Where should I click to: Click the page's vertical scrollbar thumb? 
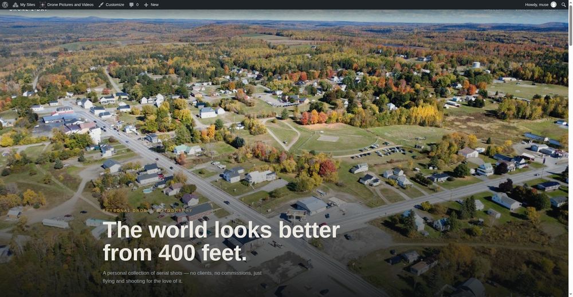571,26
